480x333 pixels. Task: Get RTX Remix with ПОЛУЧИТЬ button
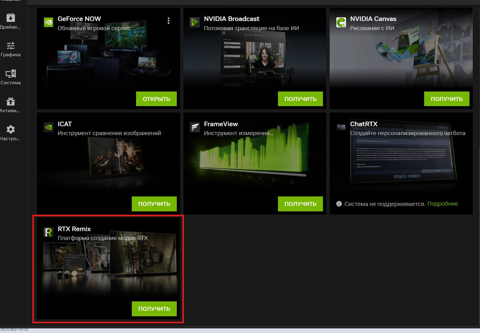coord(154,308)
